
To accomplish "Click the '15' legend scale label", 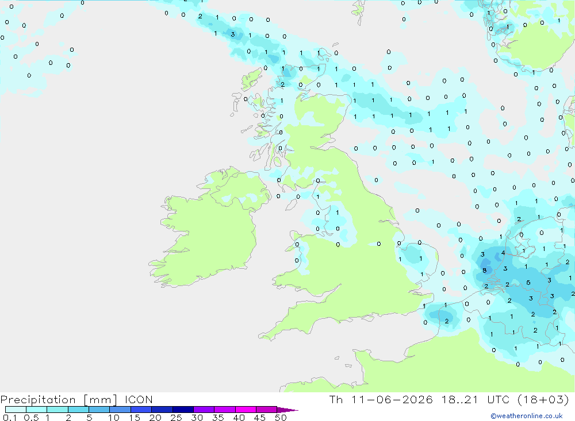I will [135, 418].
